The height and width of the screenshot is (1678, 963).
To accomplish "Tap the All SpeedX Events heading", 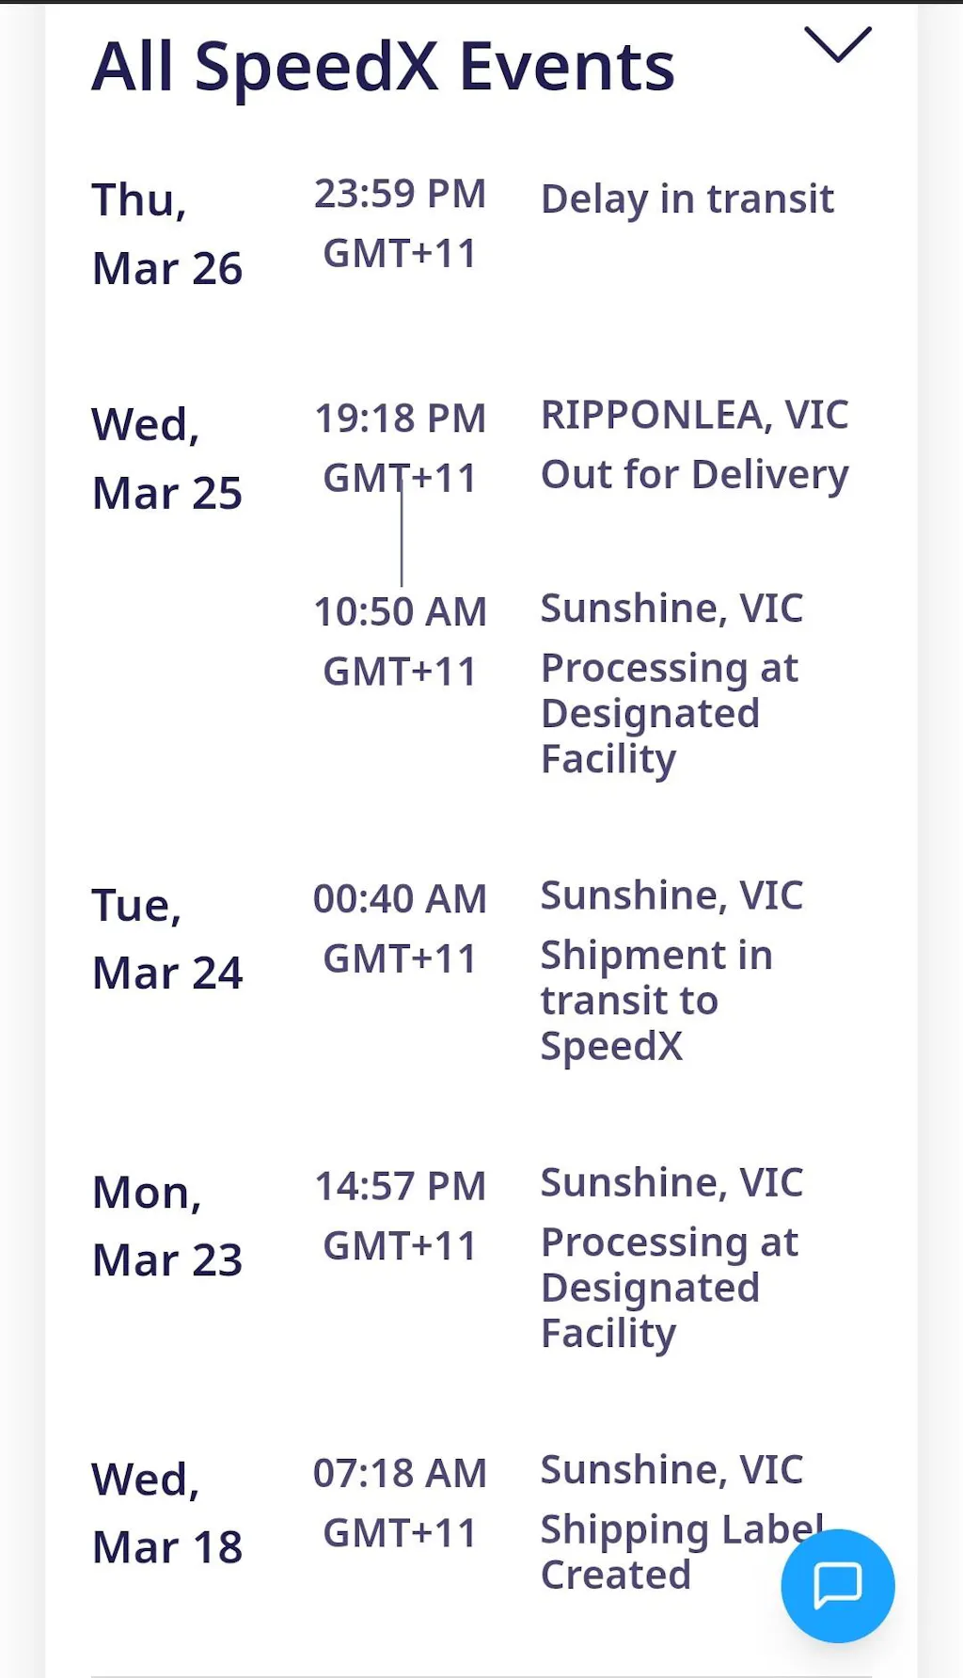I will (384, 68).
